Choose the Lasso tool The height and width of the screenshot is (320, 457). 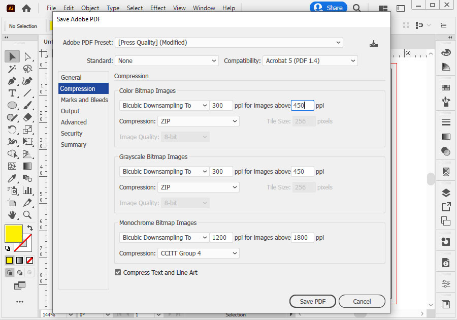click(x=28, y=69)
